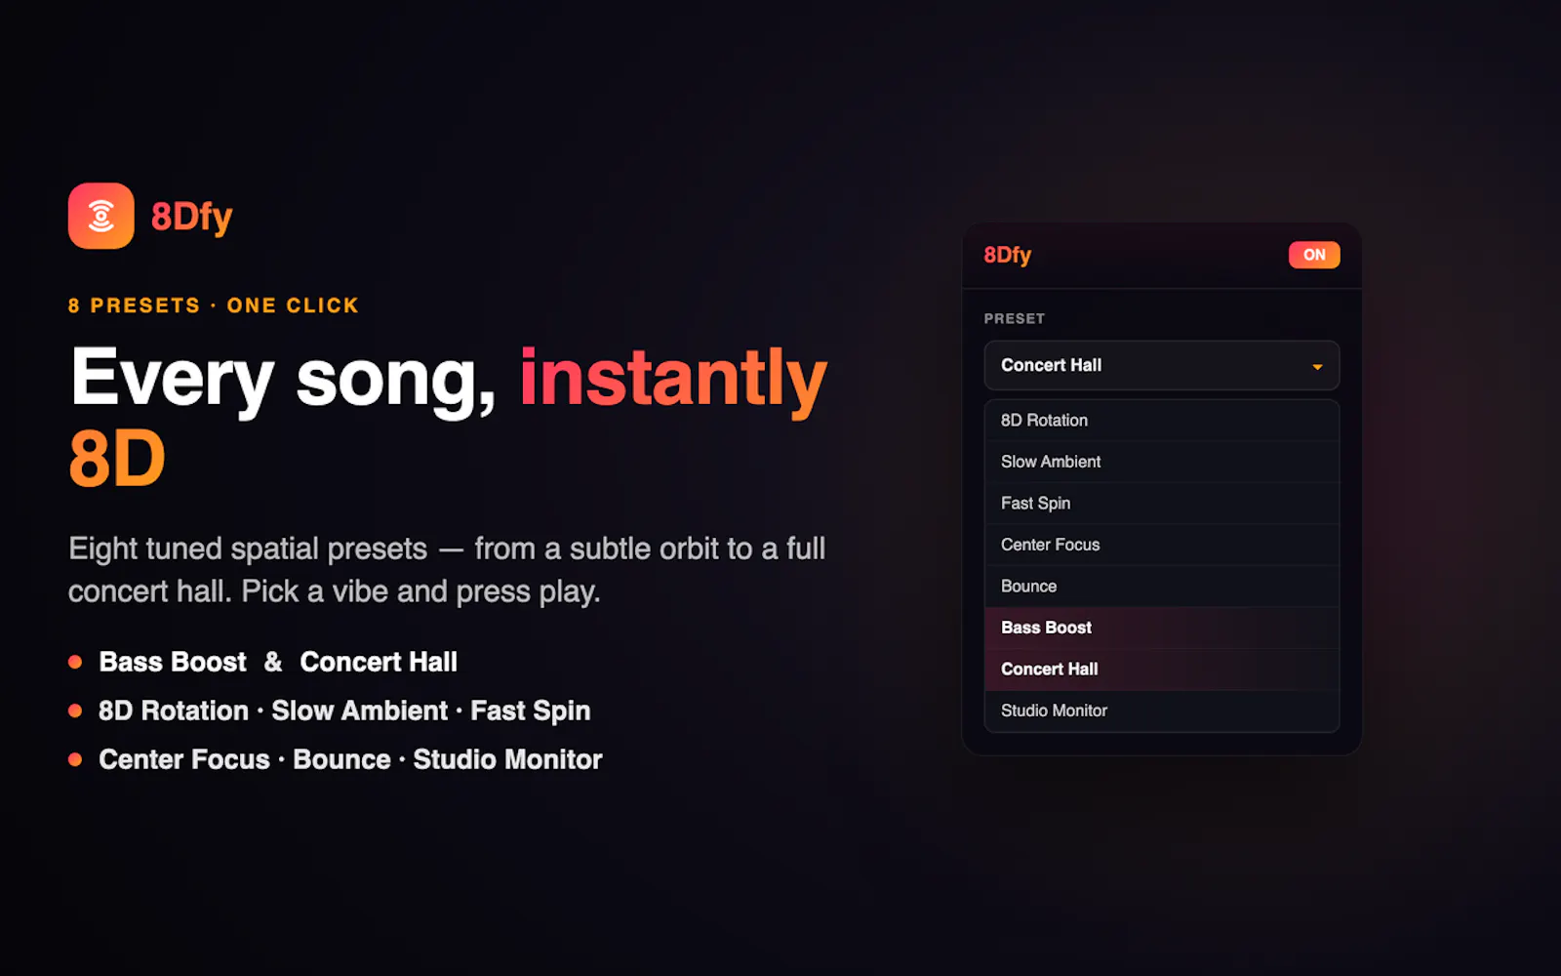
Task: Click bullet dot beside Center Focus line
Action: (75, 759)
